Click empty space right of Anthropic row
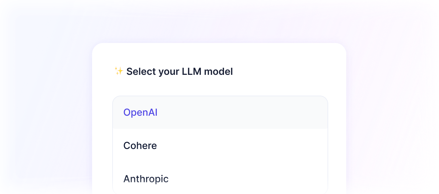439x194 pixels. pyautogui.click(x=248, y=178)
